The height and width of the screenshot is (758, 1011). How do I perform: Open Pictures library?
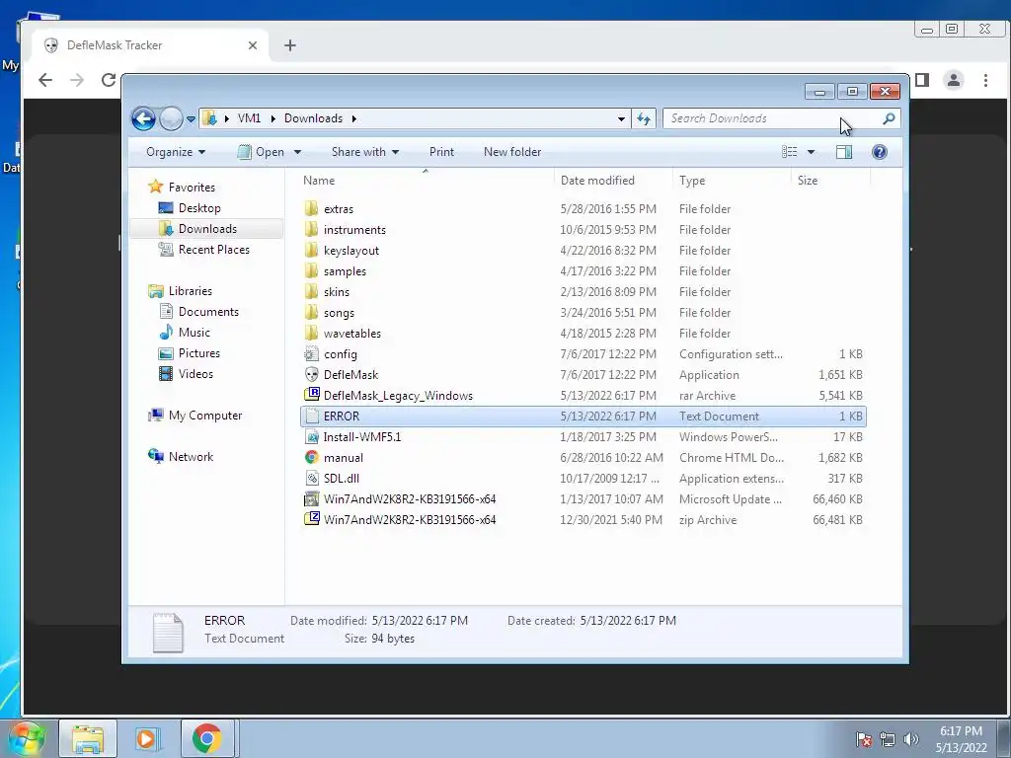coord(198,353)
